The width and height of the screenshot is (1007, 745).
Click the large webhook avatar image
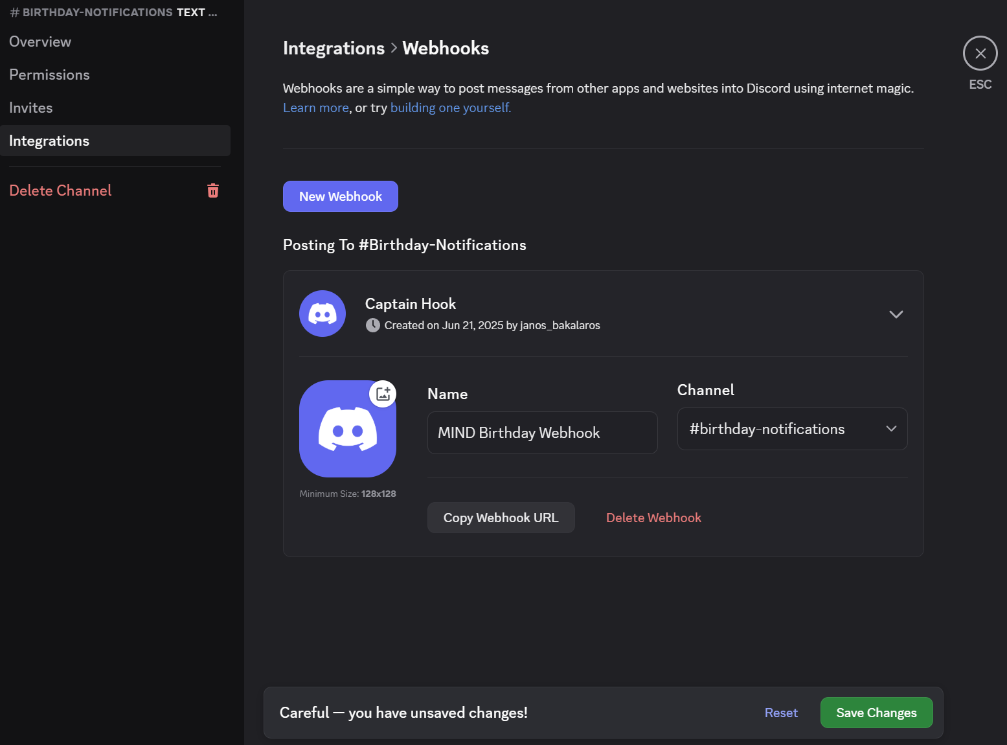click(x=348, y=429)
